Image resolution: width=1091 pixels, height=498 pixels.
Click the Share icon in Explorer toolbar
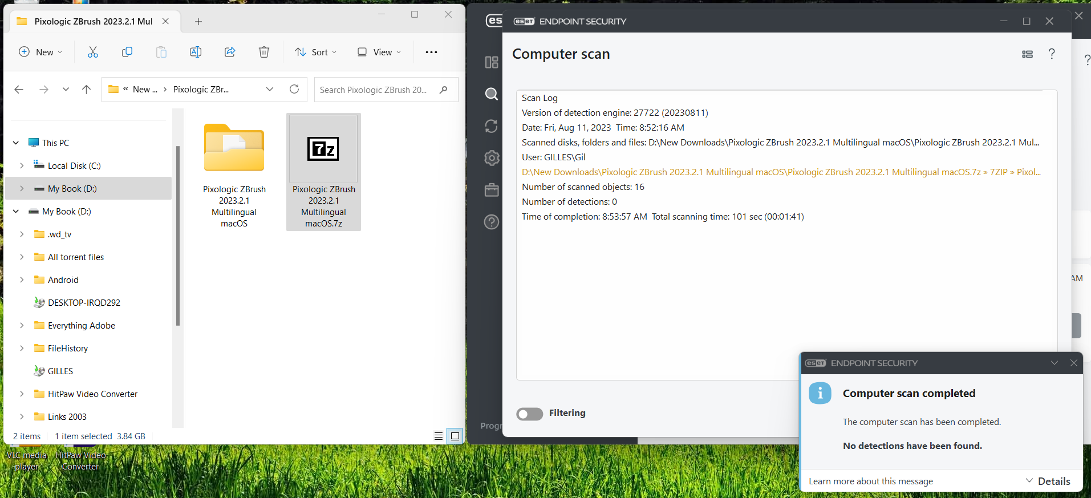pos(230,52)
